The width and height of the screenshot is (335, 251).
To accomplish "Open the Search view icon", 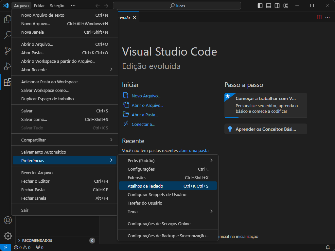I will (x=8, y=35).
